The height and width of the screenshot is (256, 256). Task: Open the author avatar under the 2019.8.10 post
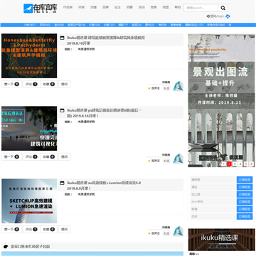(x=178, y=86)
